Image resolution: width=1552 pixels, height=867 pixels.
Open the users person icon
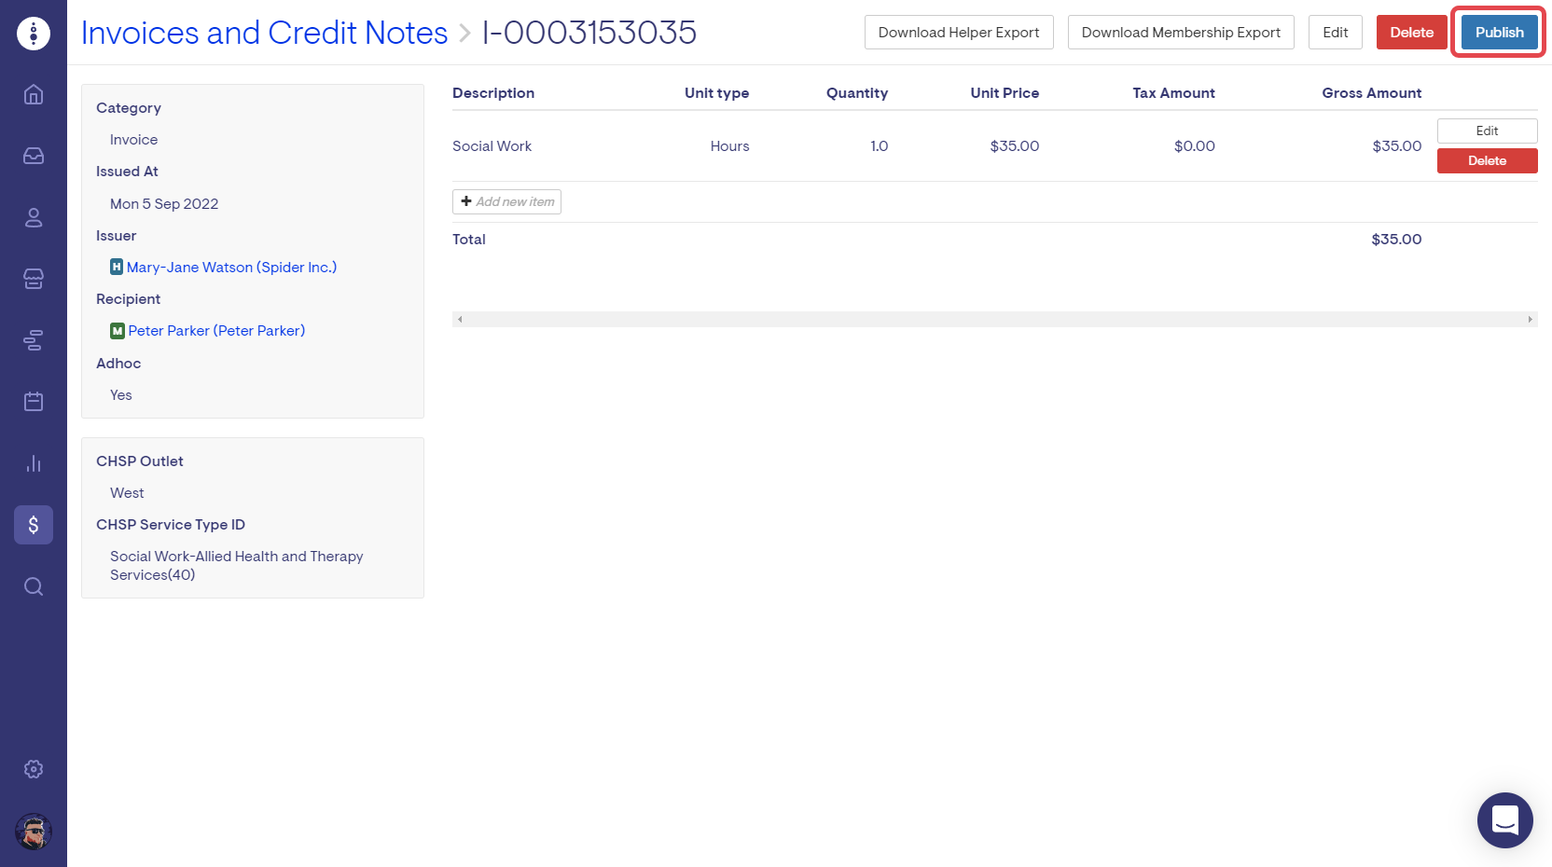(x=34, y=217)
